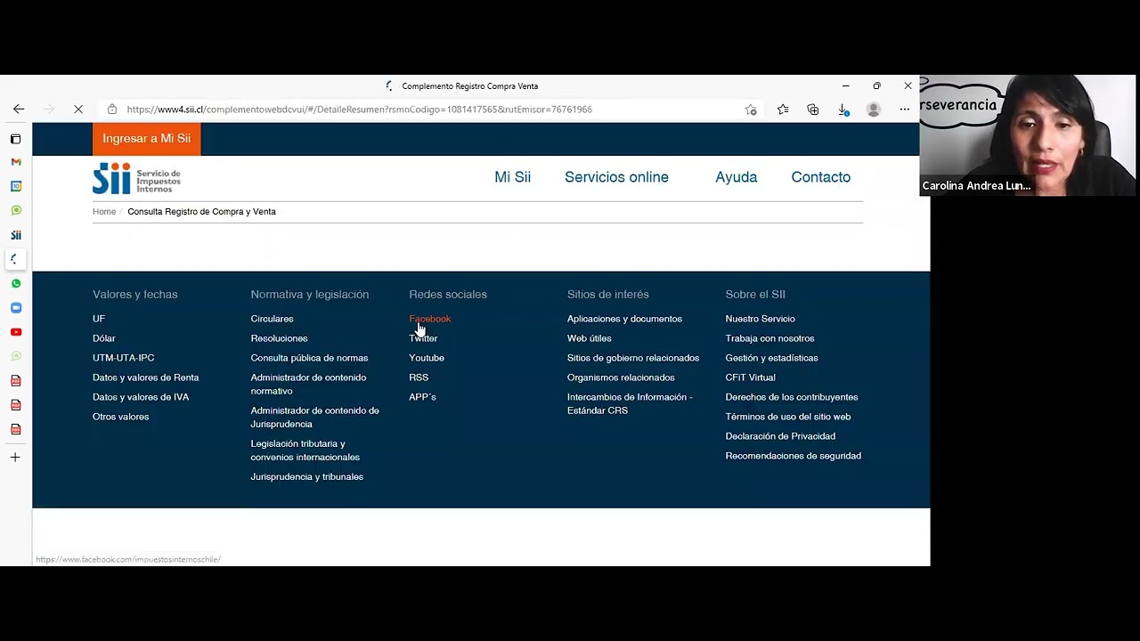The image size is (1140, 641).
Task: Open Consulta pública de normas link
Action: [x=309, y=358]
